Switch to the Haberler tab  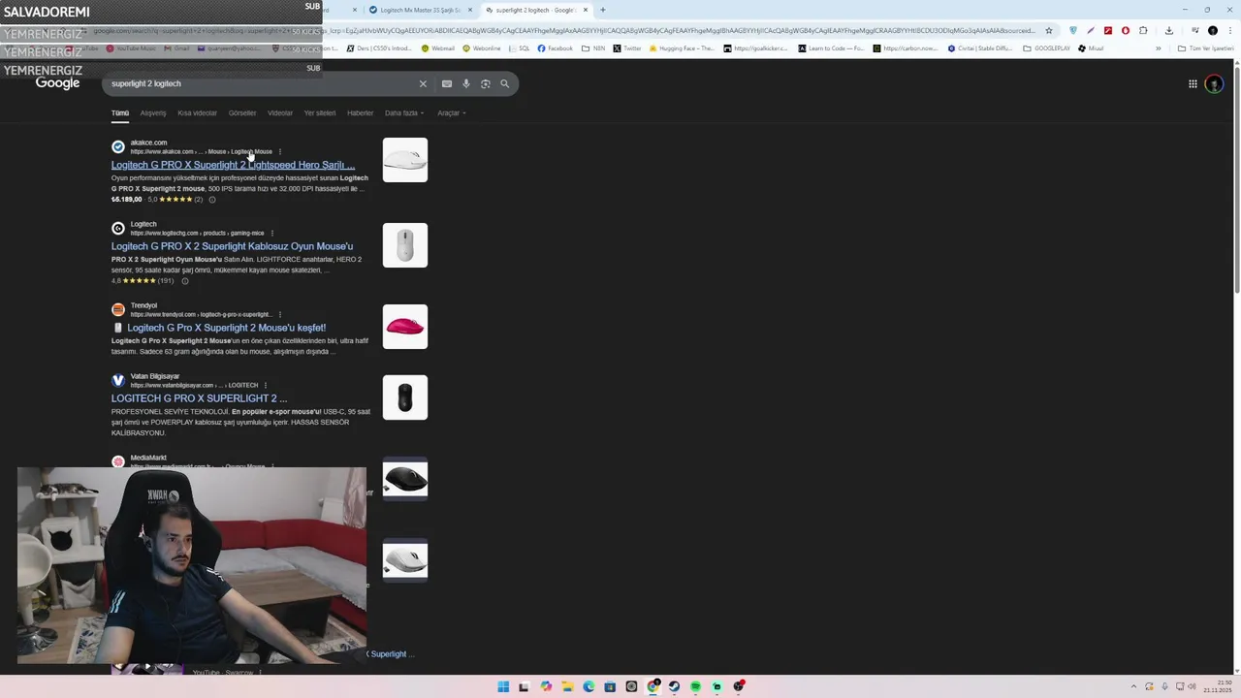pyautogui.click(x=361, y=113)
